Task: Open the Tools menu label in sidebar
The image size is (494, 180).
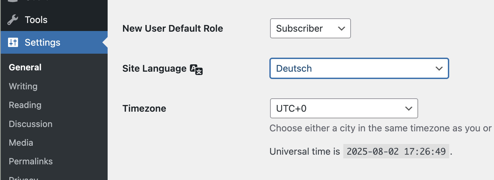Action: pyautogui.click(x=36, y=20)
